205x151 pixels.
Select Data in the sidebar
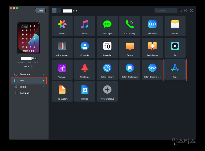coord(29,81)
